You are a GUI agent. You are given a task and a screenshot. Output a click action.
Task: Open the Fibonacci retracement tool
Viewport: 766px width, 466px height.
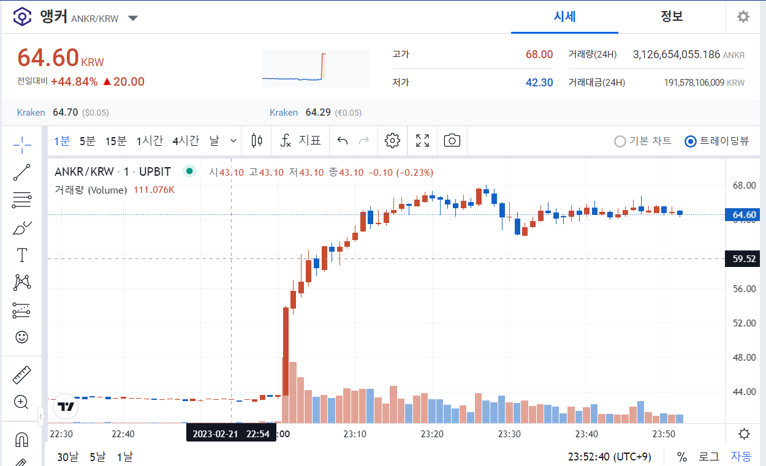[22, 200]
